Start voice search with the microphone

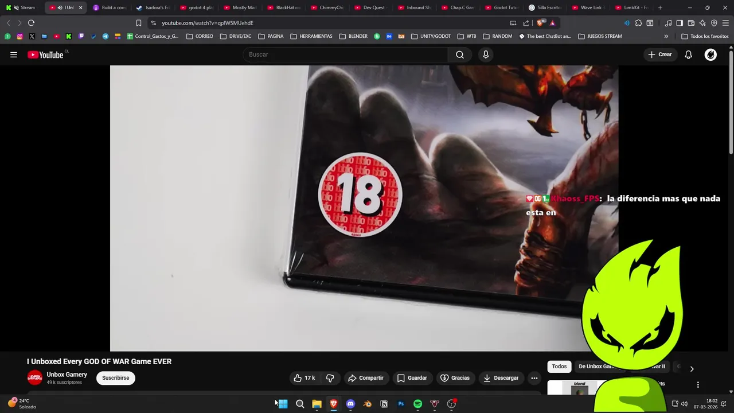point(486,54)
